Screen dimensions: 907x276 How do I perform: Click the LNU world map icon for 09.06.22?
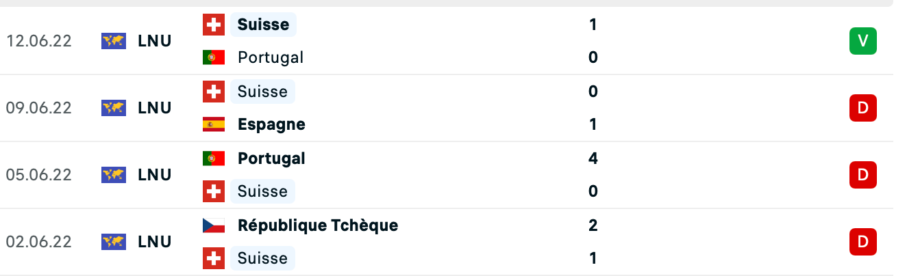pyautogui.click(x=114, y=108)
